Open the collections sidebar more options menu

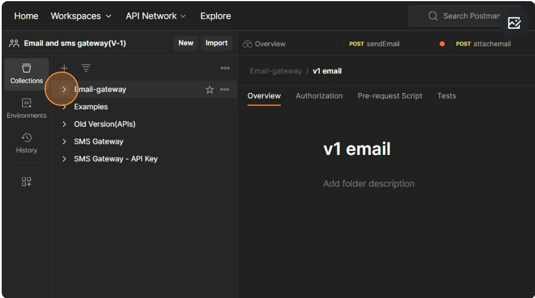(225, 68)
